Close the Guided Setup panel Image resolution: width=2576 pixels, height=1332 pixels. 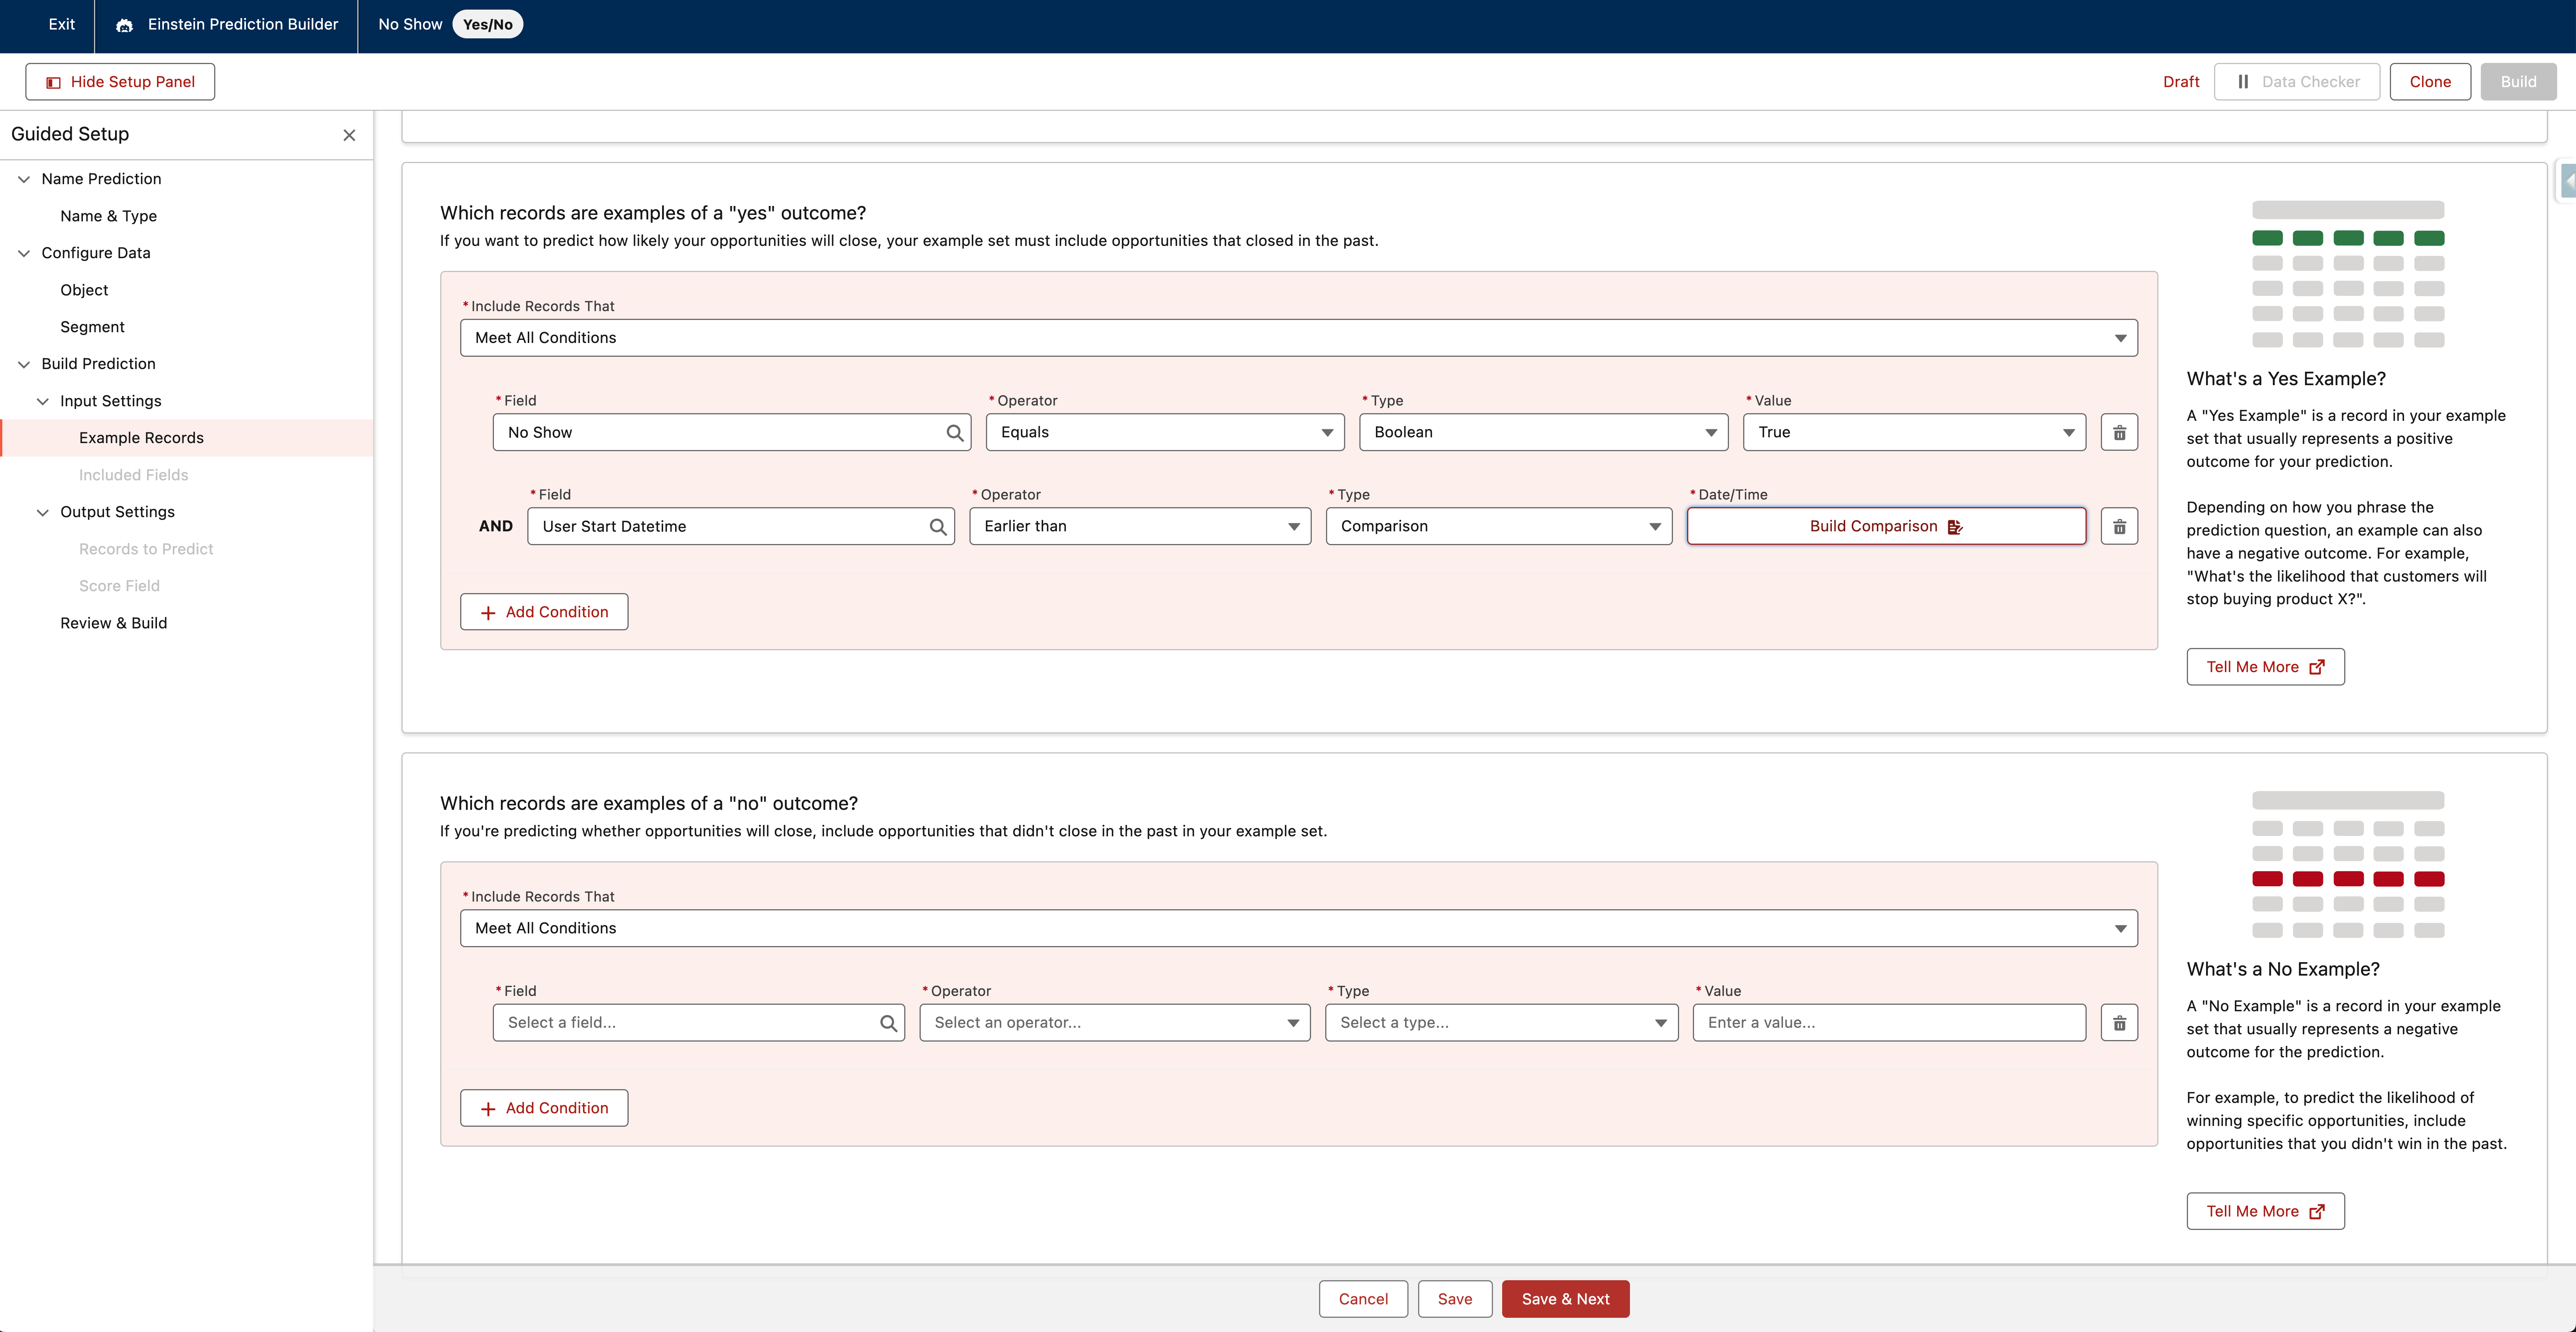pos(349,135)
